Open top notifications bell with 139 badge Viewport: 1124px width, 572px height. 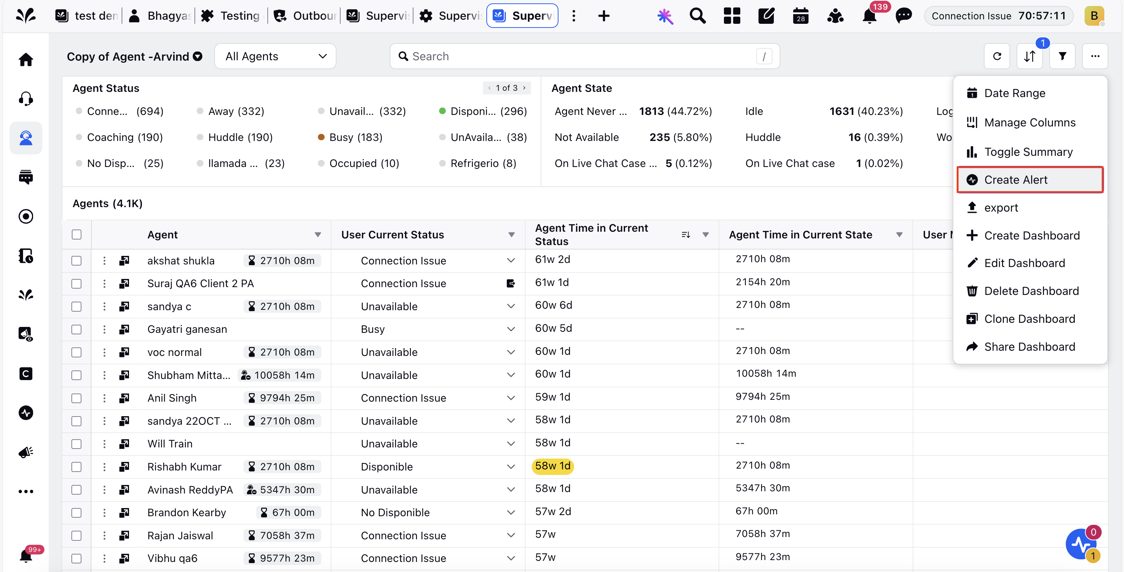pyautogui.click(x=869, y=16)
